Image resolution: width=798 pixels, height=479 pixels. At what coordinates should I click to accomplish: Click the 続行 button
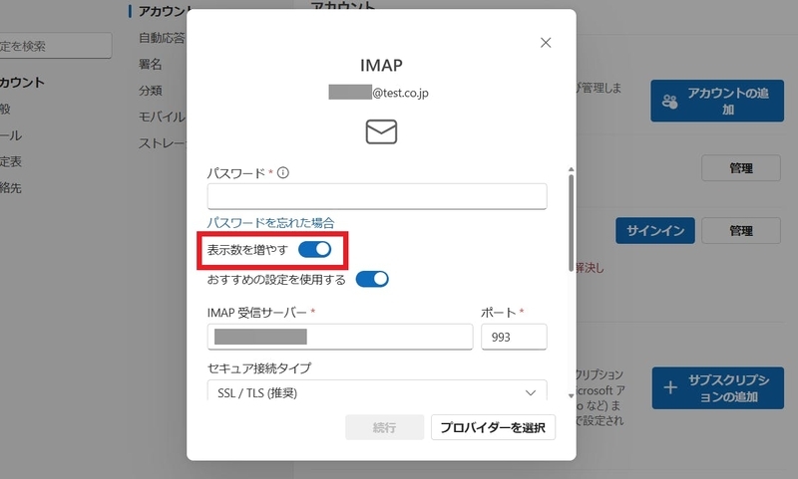tap(384, 427)
